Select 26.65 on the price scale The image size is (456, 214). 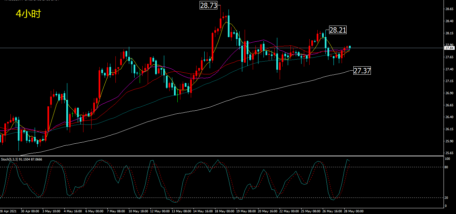click(449, 105)
